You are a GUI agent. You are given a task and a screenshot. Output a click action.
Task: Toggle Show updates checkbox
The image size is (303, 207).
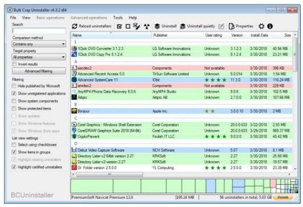pos(14,116)
